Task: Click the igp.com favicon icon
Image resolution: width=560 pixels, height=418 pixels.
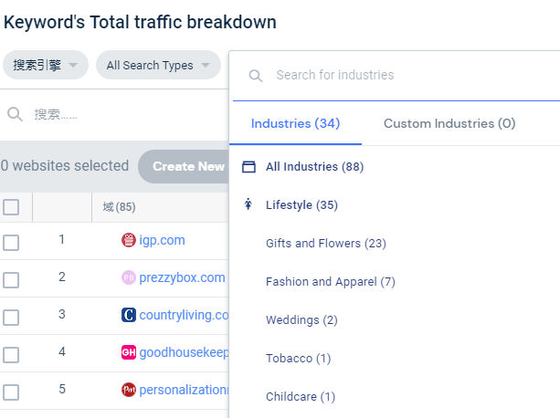Action: pos(128,240)
